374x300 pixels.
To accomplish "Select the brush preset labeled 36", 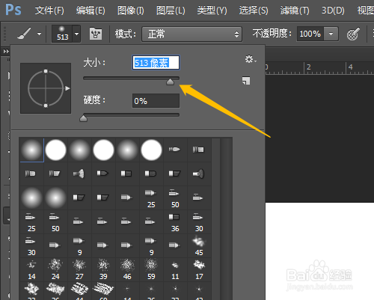I will [x=175, y=222].
